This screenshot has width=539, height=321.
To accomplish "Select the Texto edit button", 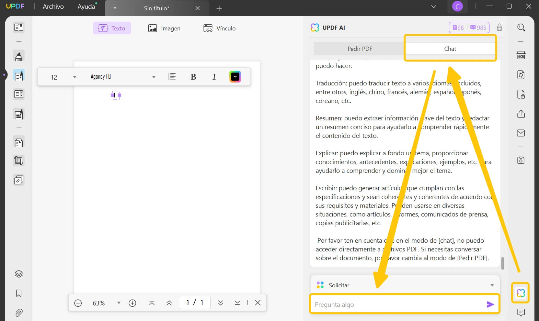I will 112,28.
